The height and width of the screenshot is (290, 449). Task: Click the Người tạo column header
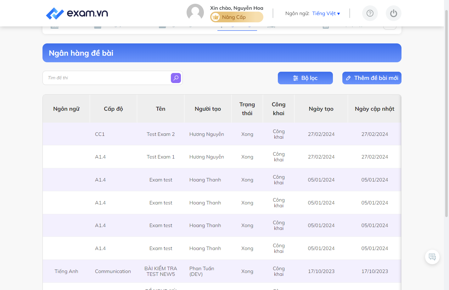click(208, 109)
